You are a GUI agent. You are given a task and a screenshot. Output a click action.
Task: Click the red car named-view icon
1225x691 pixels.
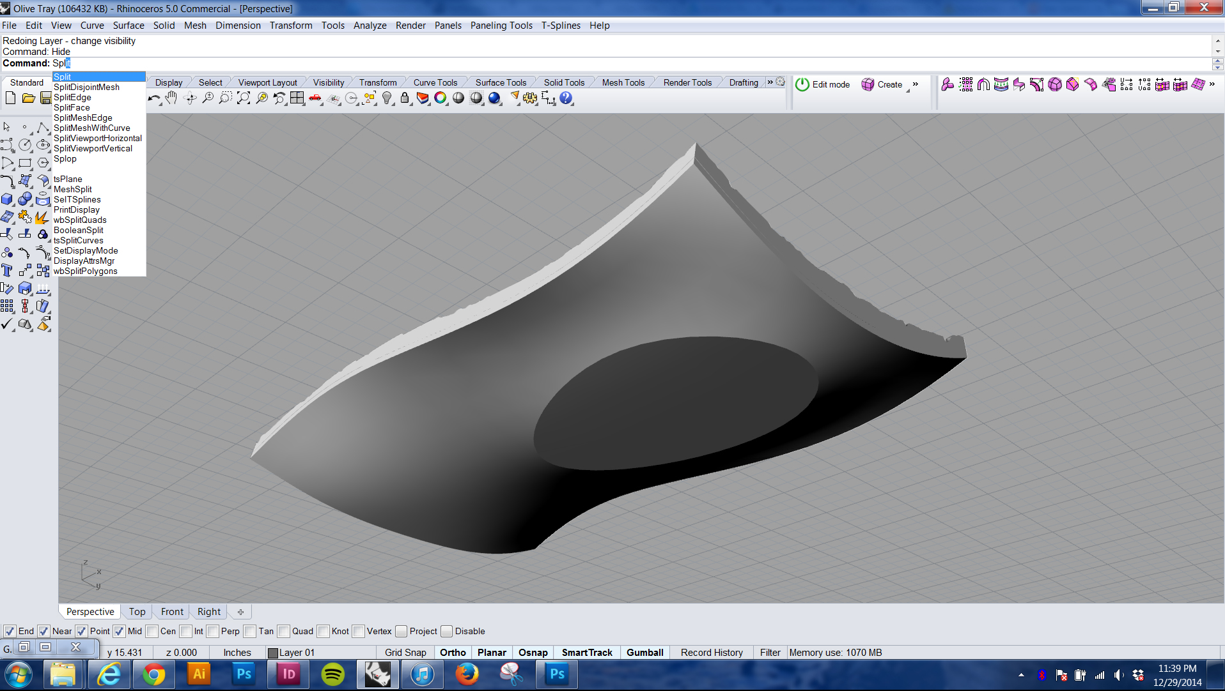[x=315, y=98]
